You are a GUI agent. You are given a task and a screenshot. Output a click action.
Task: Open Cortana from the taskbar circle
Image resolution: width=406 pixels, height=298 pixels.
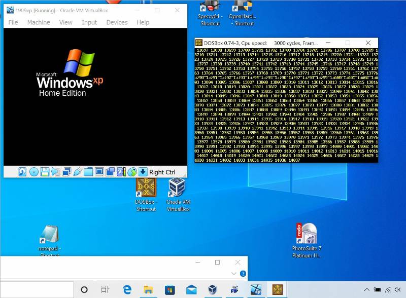pyautogui.click(x=84, y=290)
